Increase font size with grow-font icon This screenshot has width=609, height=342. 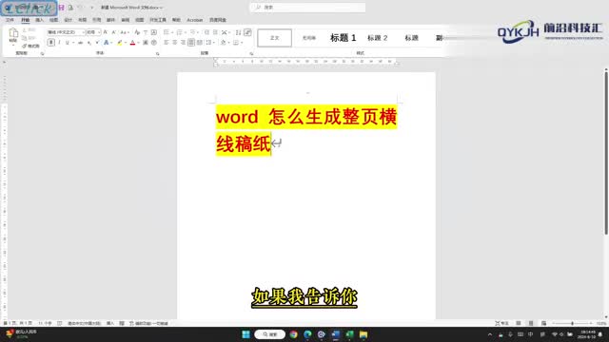106,32
